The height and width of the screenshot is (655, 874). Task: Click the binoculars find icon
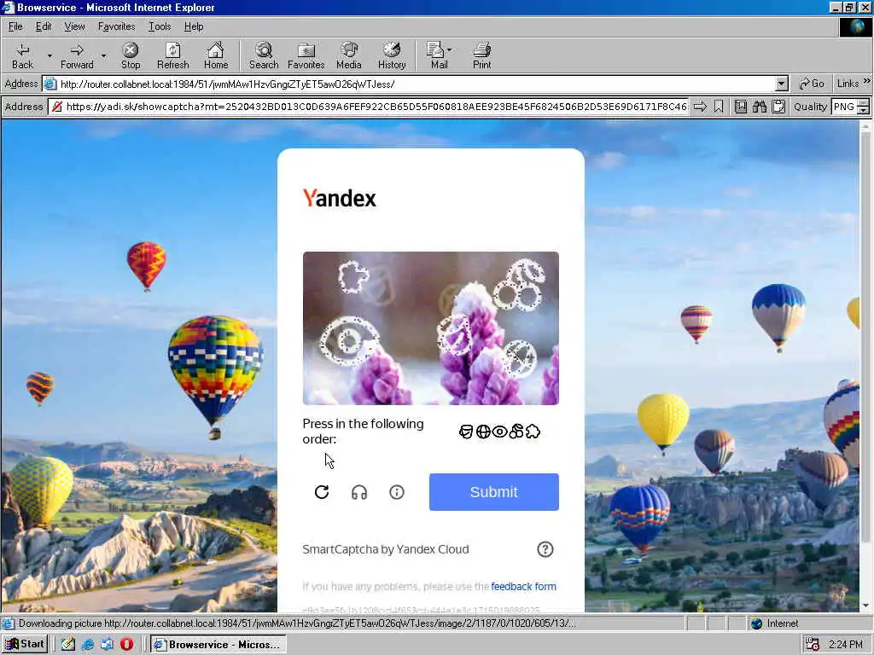[x=759, y=107]
